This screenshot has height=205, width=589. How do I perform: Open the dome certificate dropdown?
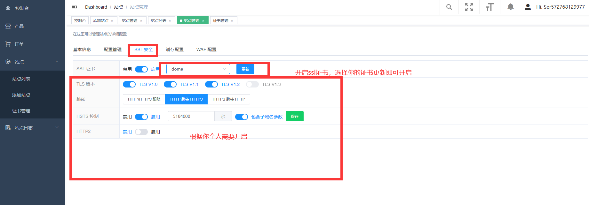(x=198, y=69)
